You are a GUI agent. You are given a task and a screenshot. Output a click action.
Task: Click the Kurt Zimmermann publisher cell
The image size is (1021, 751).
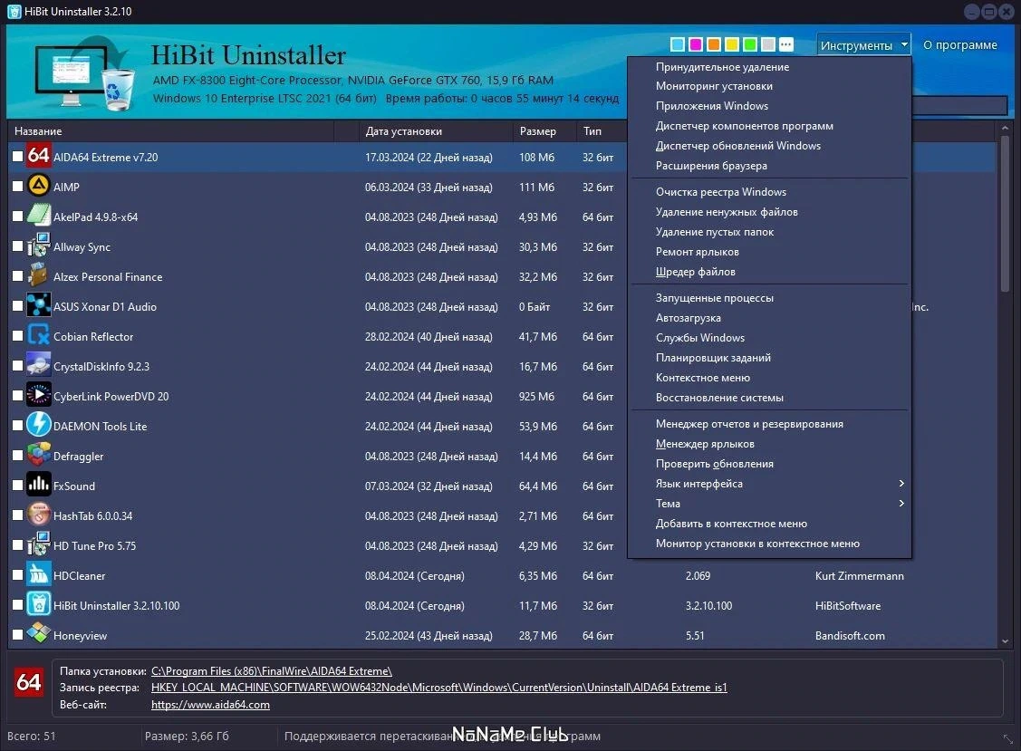pyautogui.click(x=860, y=576)
